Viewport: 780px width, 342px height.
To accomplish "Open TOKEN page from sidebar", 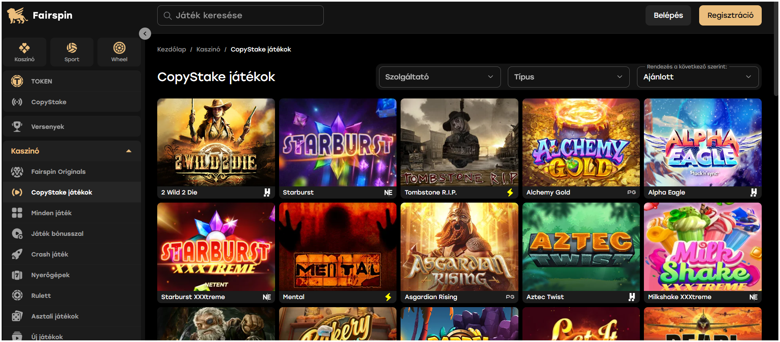I will click(72, 81).
